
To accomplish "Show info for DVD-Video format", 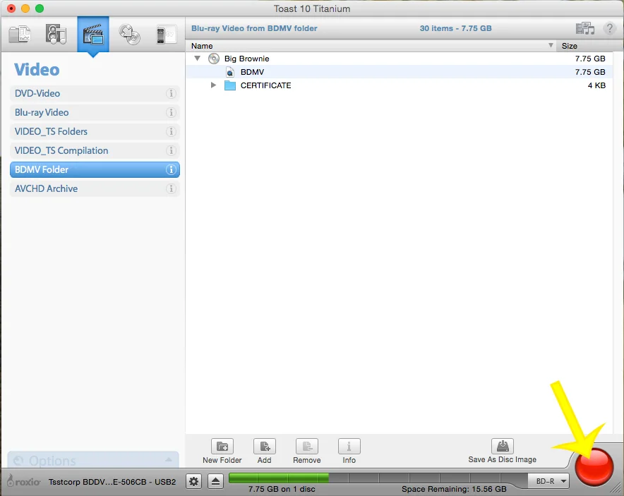I will point(171,93).
